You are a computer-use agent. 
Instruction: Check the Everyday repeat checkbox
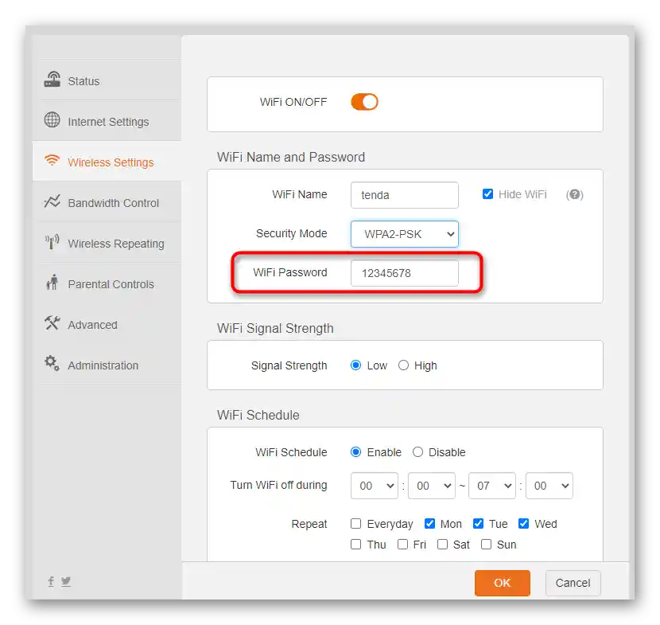tap(355, 523)
